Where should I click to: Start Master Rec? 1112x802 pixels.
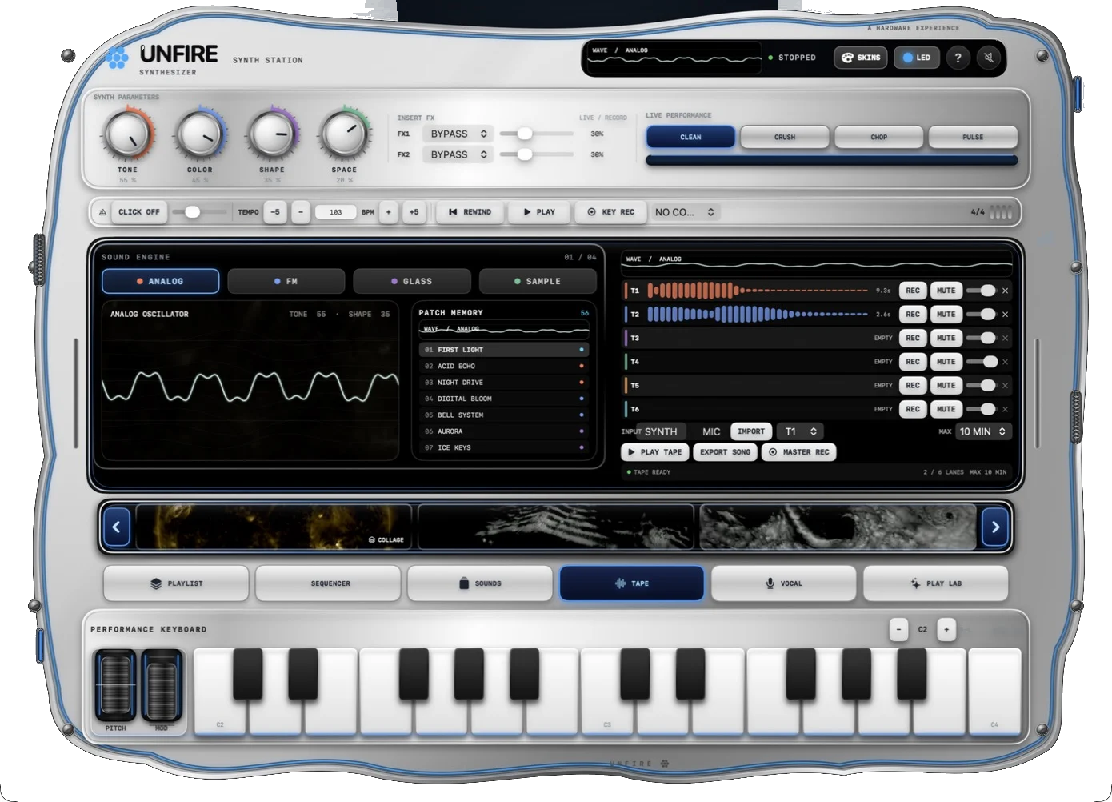point(798,452)
